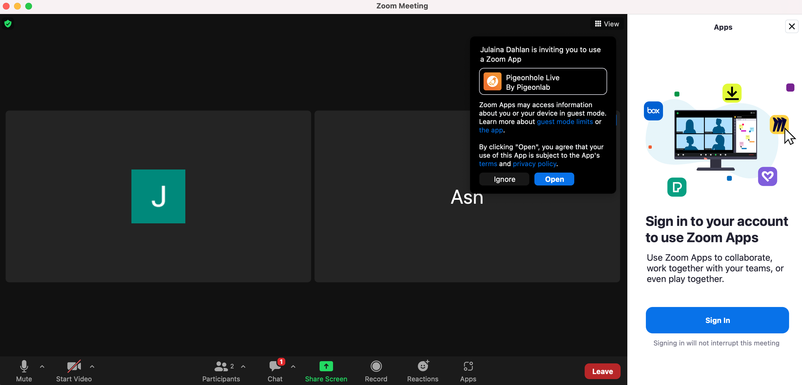Open the Chat panel
Image resolution: width=802 pixels, height=385 pixels.
coord(275,371)
